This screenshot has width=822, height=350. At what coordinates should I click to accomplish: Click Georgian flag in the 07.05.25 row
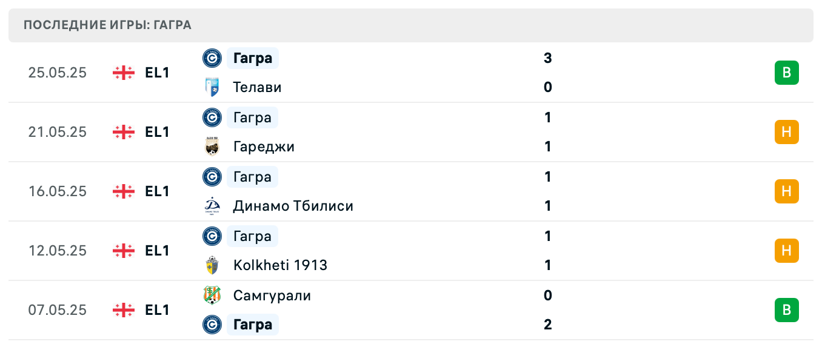pos(124,310)
